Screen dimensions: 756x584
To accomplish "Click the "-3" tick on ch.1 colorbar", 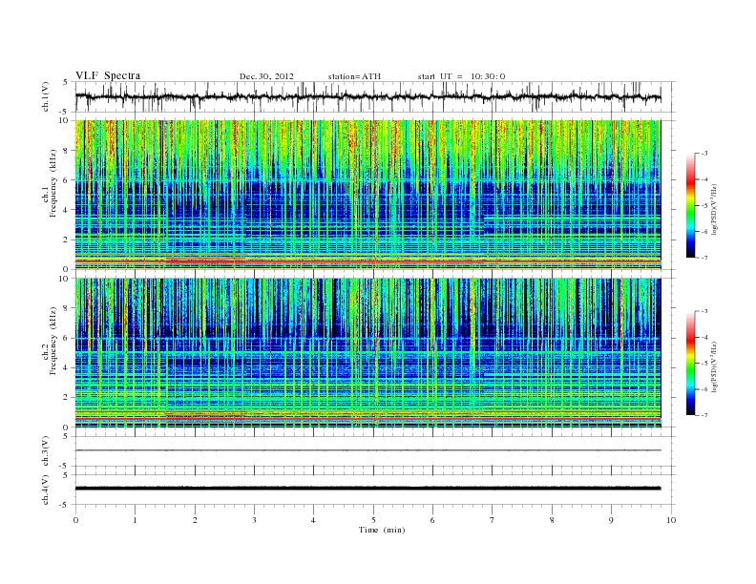I will pyautogui.click(x=704, y=154).
